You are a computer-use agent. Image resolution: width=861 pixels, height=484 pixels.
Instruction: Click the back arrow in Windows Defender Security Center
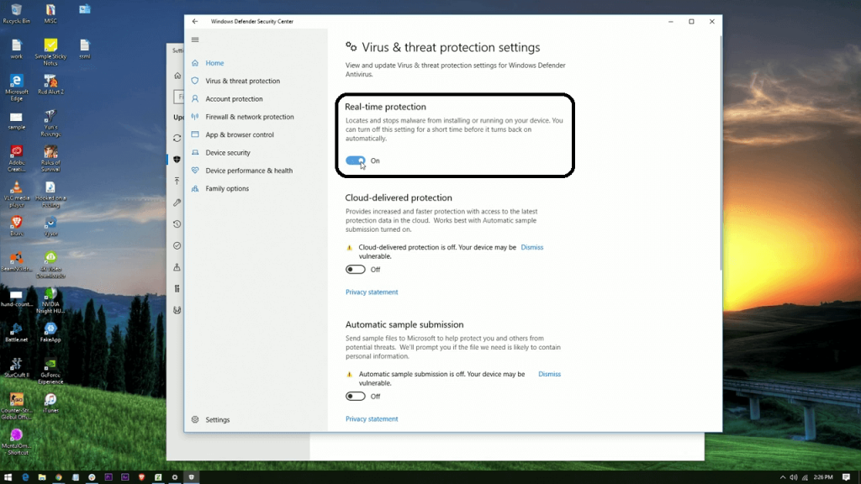pos(195,21)
